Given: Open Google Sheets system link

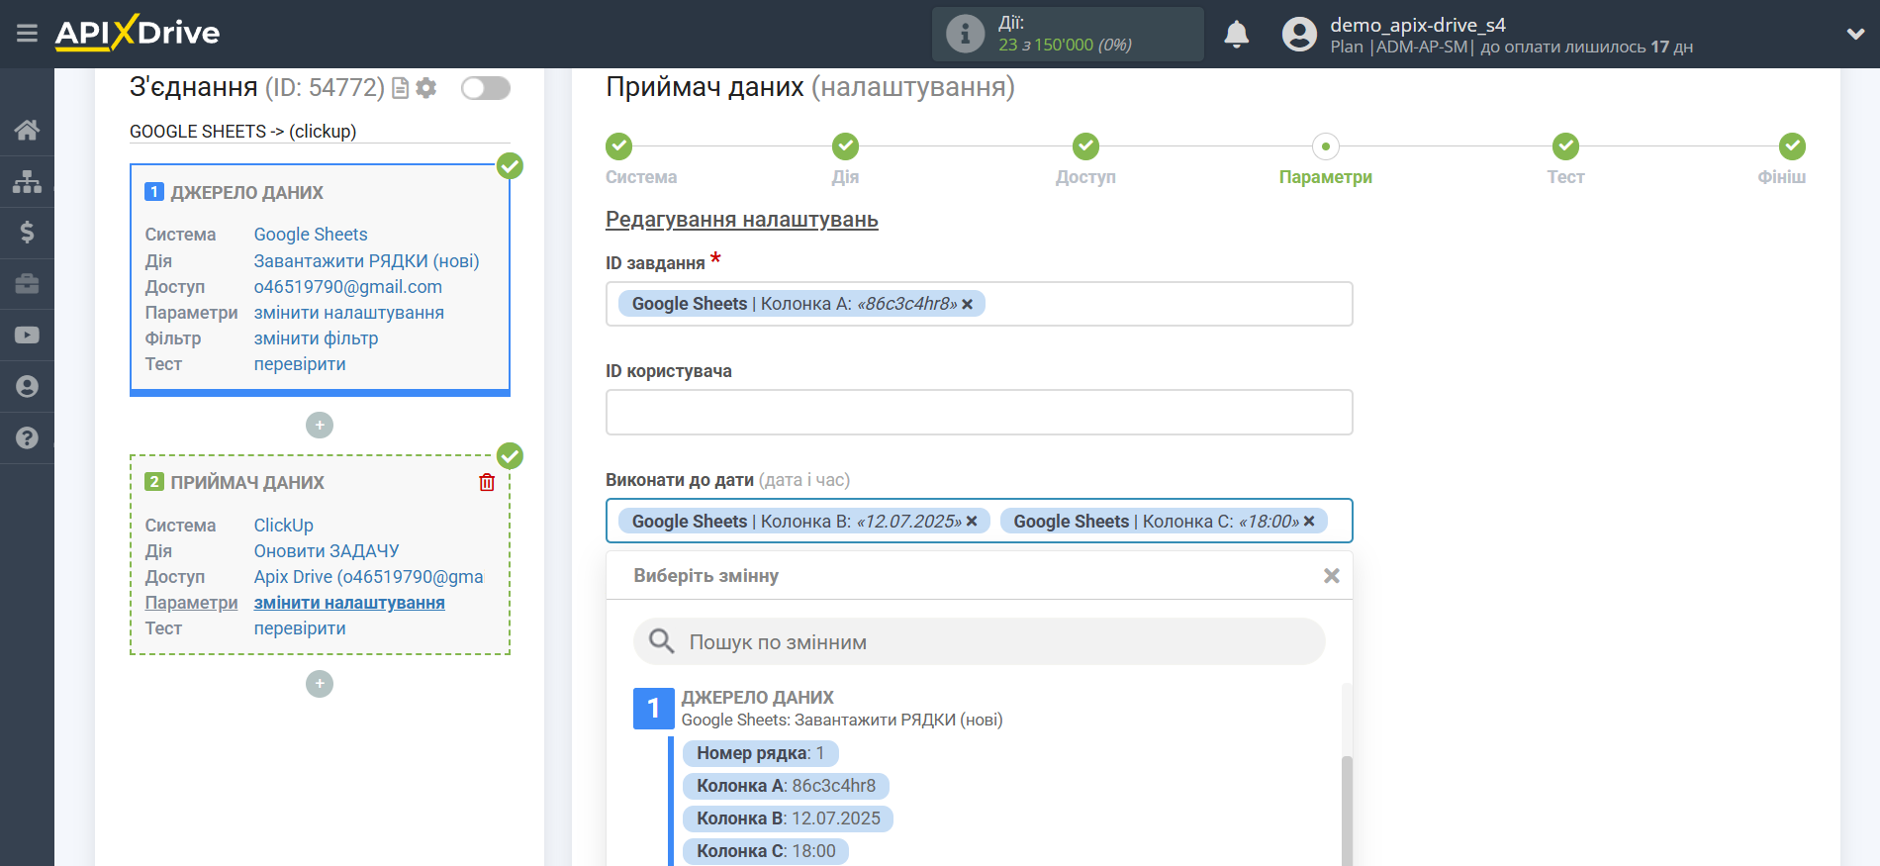Looking at the screenshot, I should point(311,235).
